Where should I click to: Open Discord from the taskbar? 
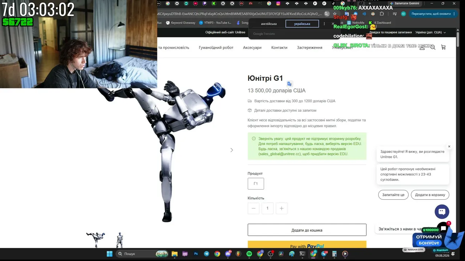228,254
